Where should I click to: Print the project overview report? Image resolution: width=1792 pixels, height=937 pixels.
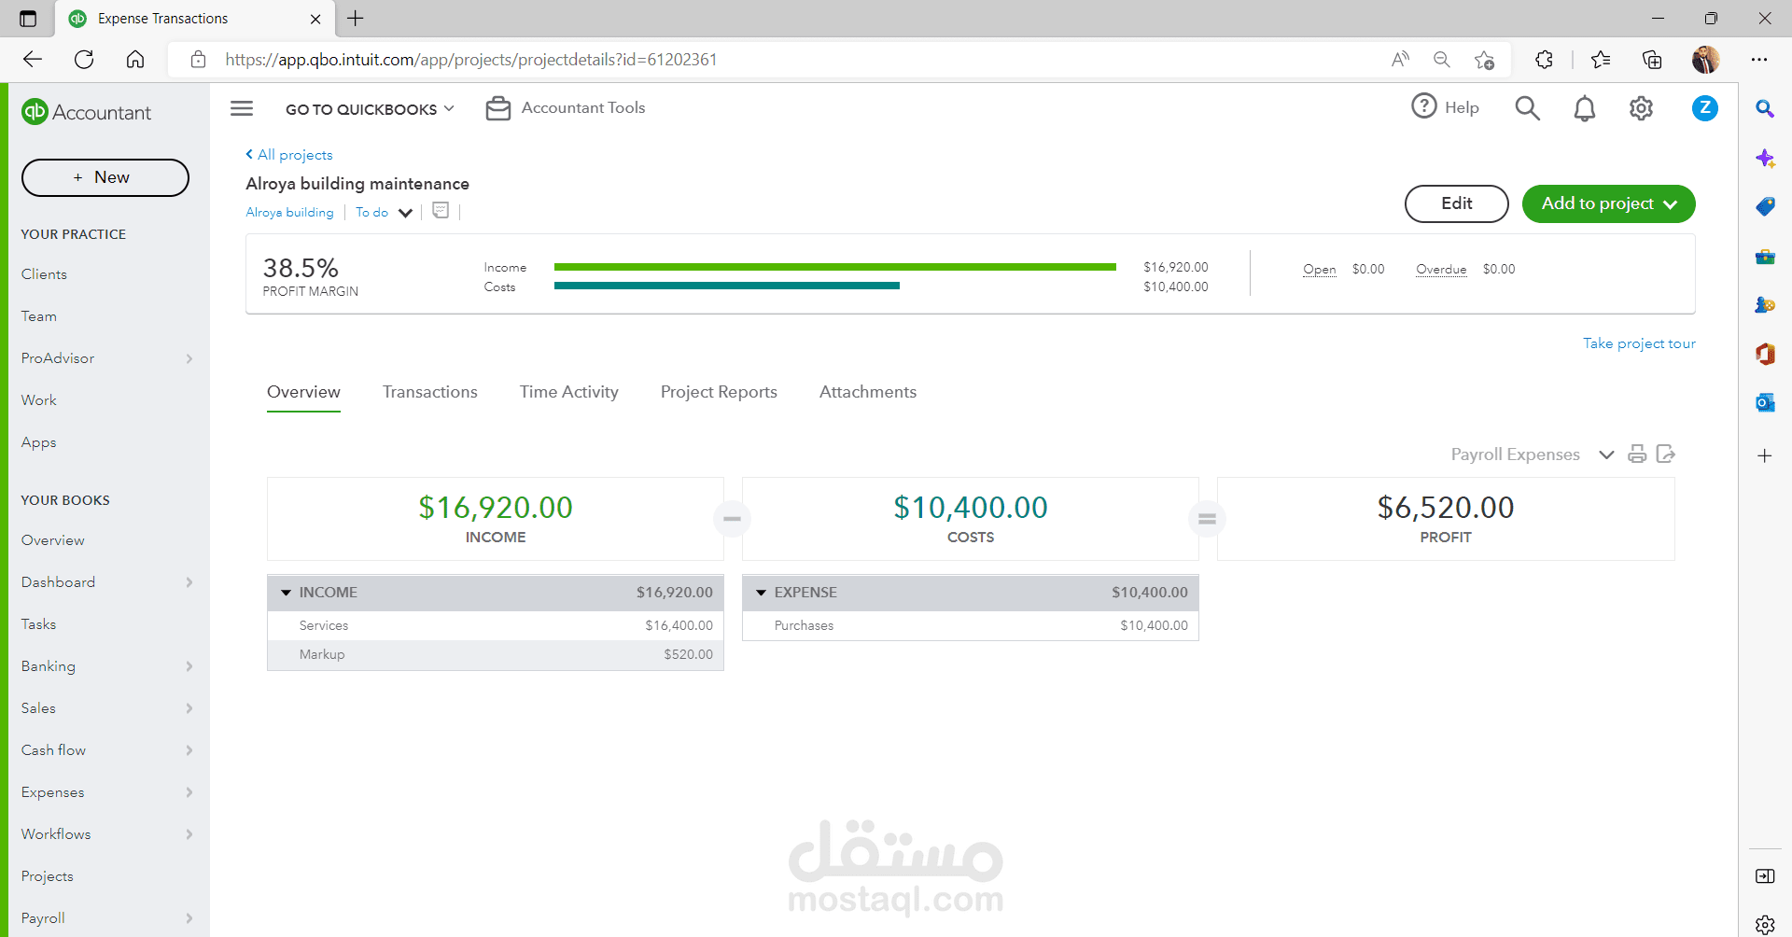point(1637,455)
